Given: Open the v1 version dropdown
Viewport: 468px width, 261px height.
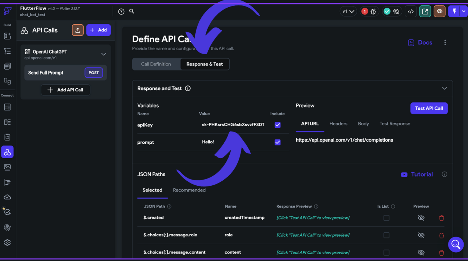Looking at the screenshot, I should click(x=348, y=12).
